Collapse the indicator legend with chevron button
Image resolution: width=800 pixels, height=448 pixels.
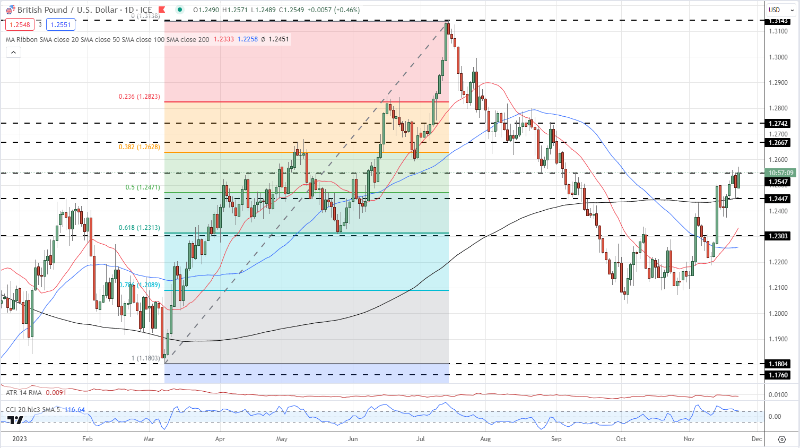(x=13, y=52)
